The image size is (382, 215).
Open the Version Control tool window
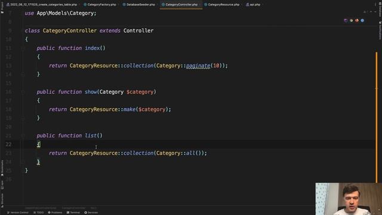(18, 213)
